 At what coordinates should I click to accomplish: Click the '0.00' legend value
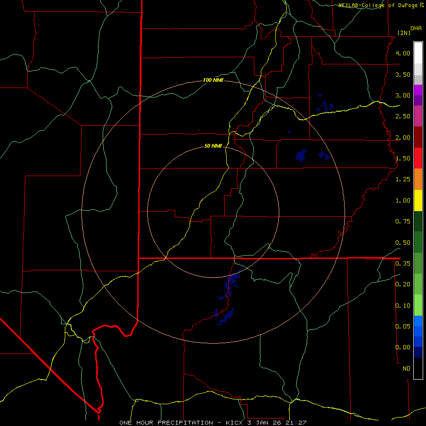(x=403, y=347)
